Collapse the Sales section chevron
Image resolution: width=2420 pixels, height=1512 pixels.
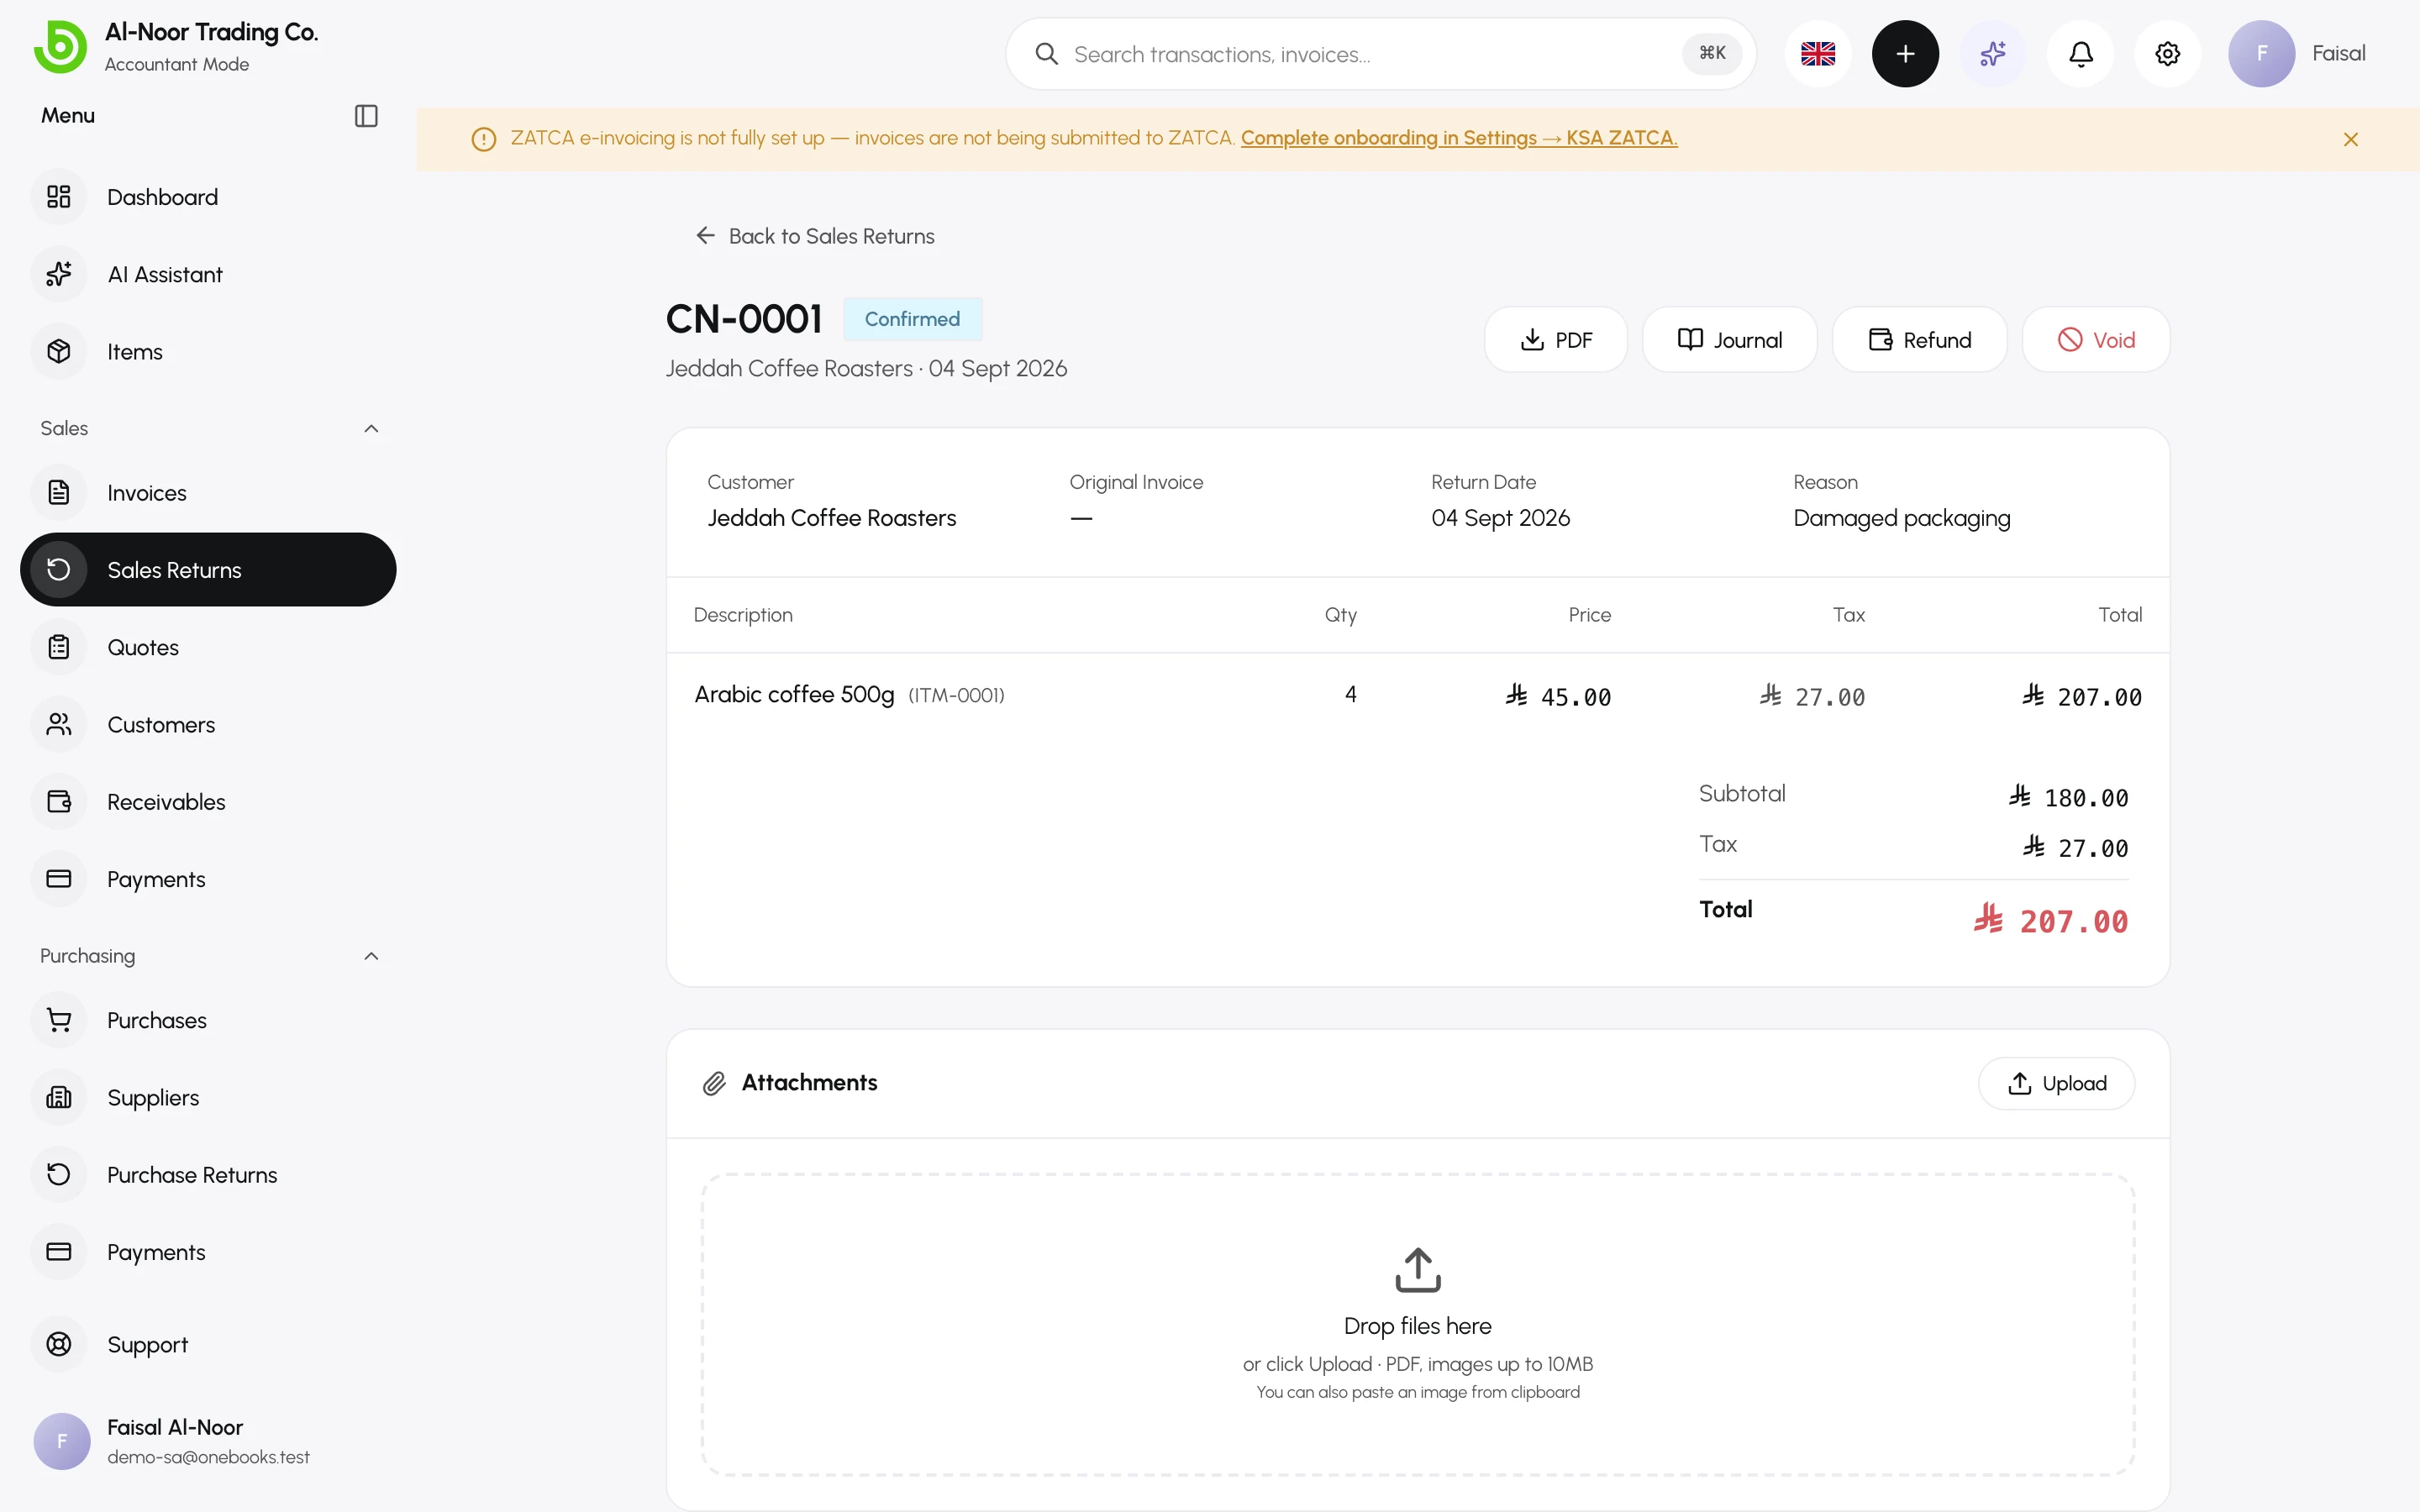371,429
